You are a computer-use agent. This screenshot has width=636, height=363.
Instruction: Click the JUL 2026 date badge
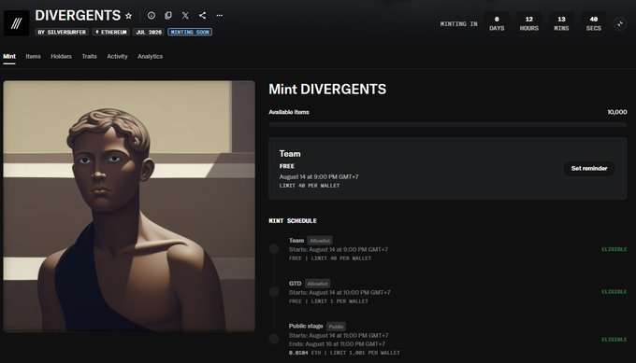149,32
